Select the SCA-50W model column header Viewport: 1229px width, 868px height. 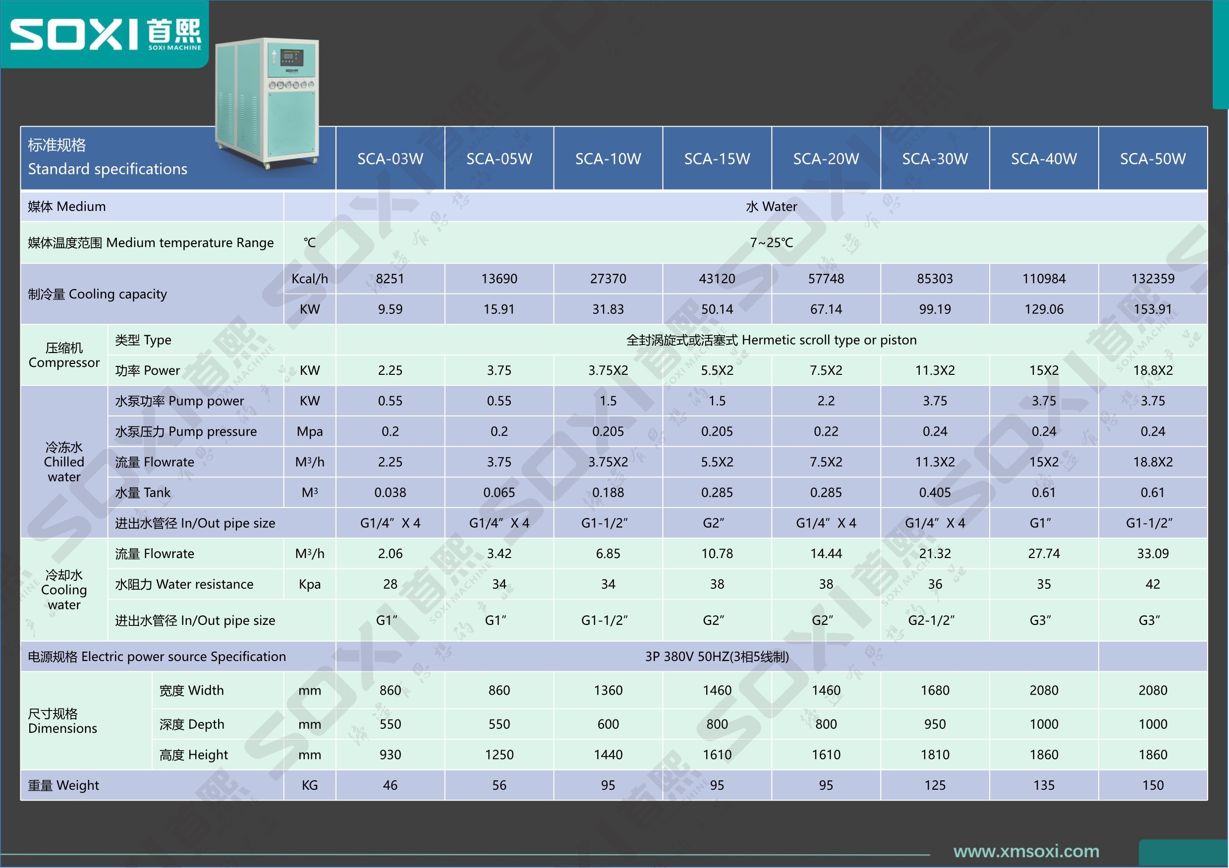[x=1153, y=159]
